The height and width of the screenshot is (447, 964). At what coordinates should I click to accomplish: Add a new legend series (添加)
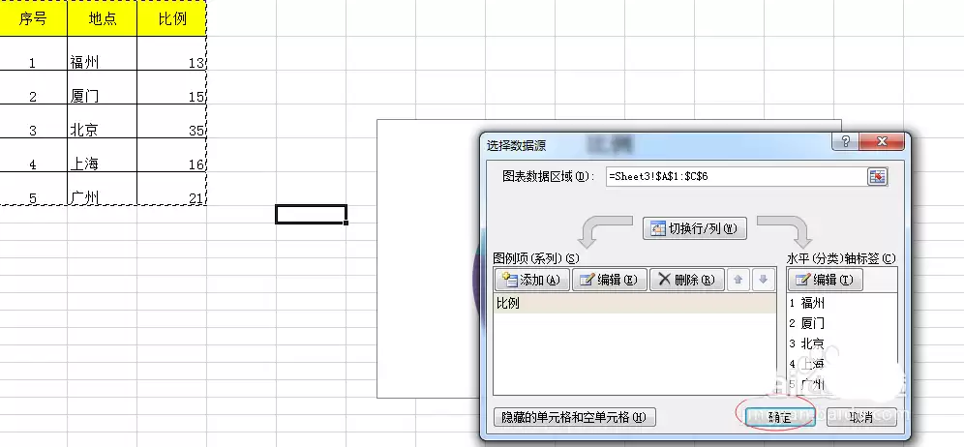pyautogui.click(x=530, y=280)
